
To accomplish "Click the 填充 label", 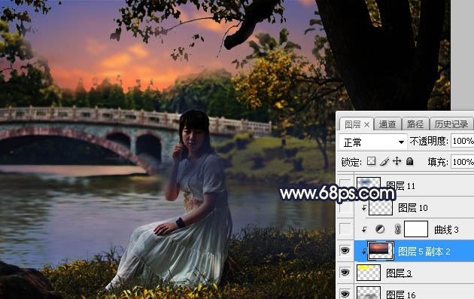I will point(437,162).
